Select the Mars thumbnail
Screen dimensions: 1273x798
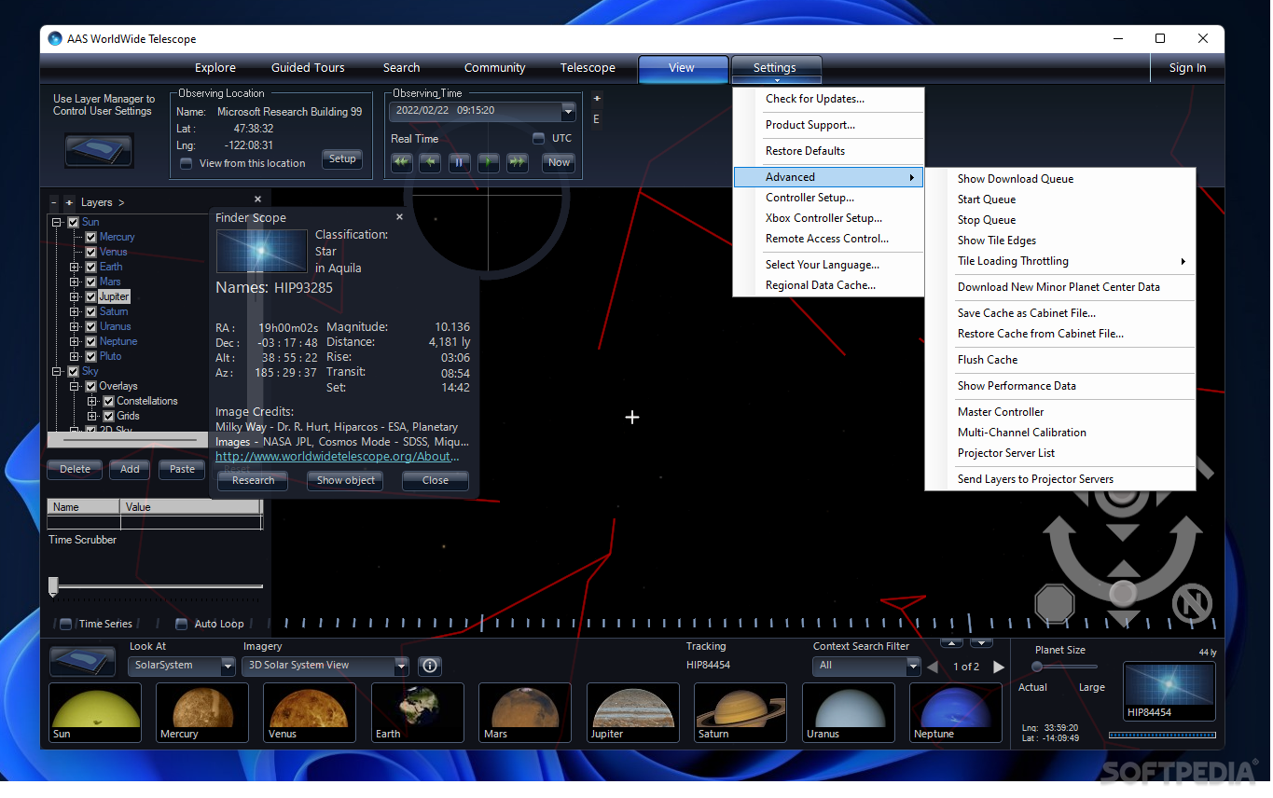[x=525, y=712]
